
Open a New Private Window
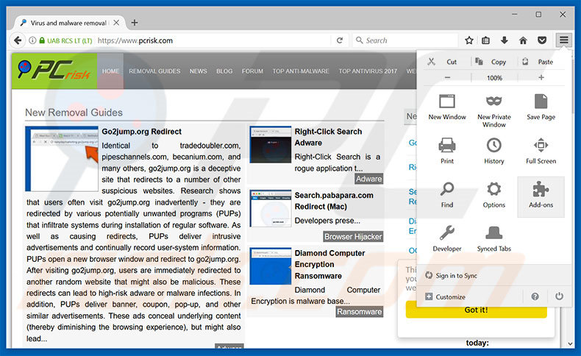(494, 110)
